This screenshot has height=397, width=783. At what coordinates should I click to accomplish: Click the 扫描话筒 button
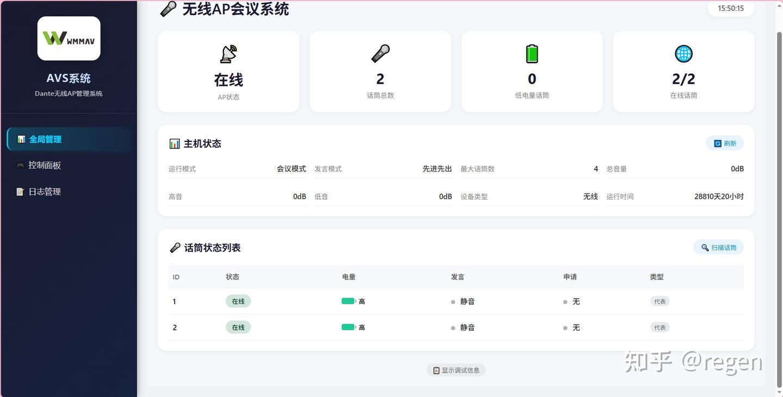pyautogui.click(x=718, y=247)
